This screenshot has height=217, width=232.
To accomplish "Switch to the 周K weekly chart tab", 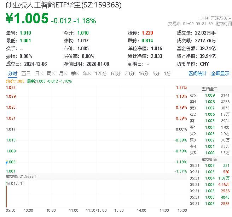I will click(51, 73).
